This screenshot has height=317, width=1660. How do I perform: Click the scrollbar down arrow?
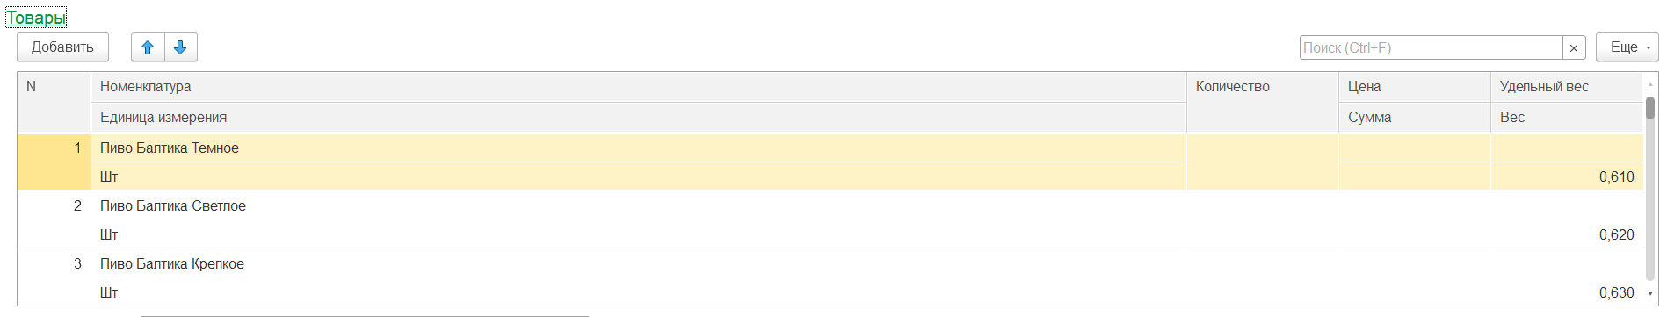1650,293
